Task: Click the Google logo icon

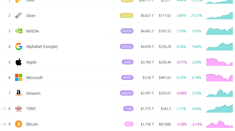Action: [x=19, y=47]
